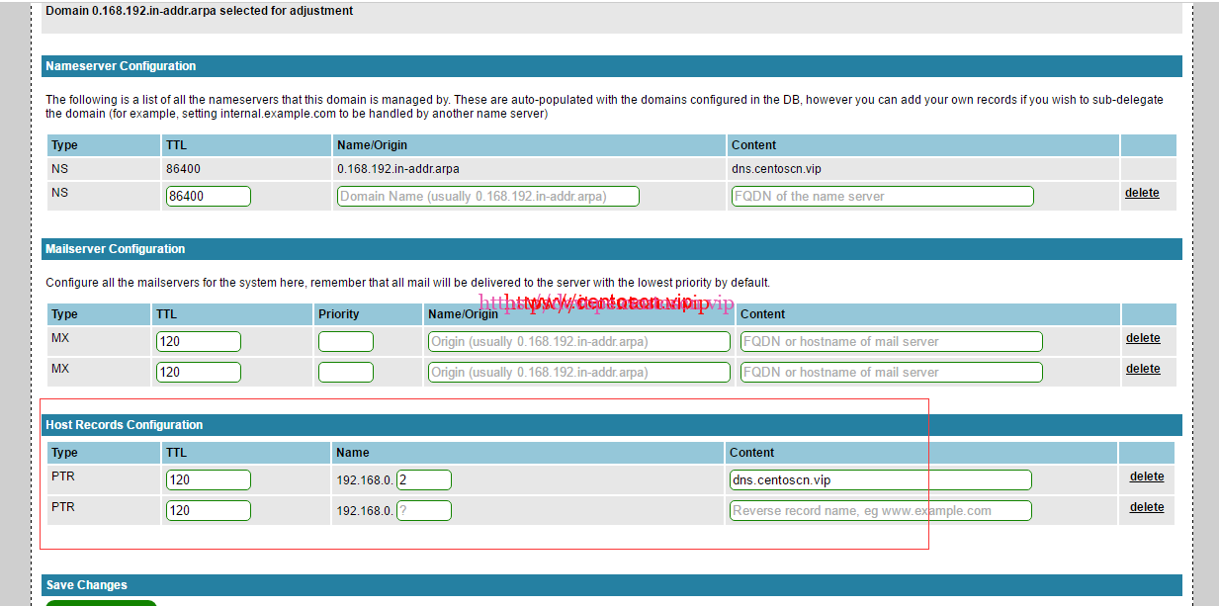Focus the NS Domain Name input field
Screen dimensions: 1219x606
point(487,196)
